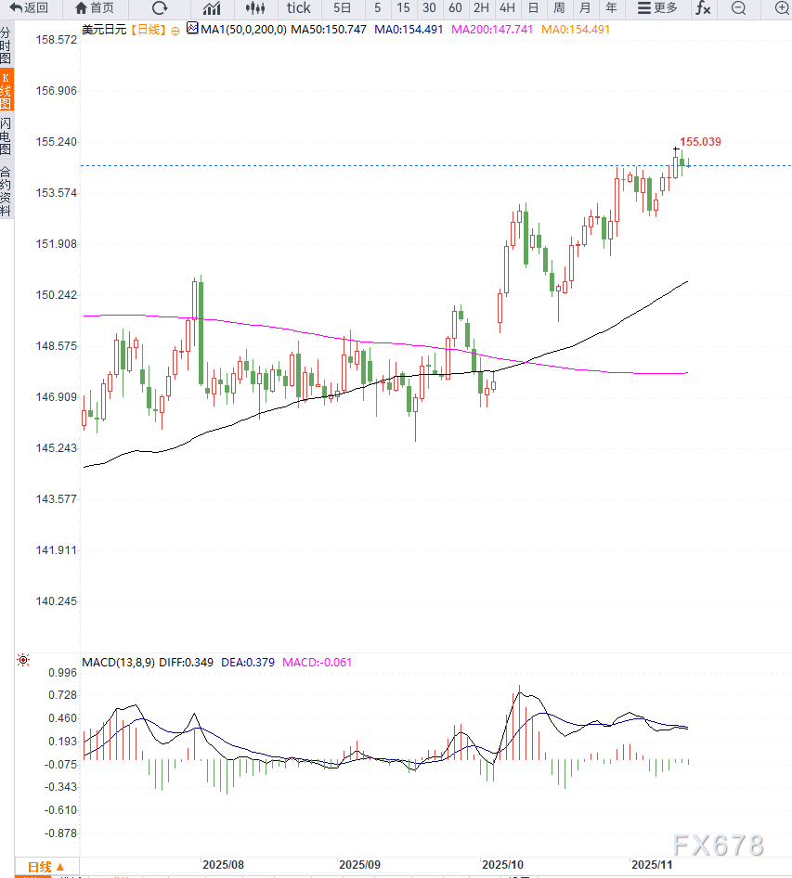Expand the 更多 more menu
The width and height of the screenshot is (792, 878).
click(657, 7)
